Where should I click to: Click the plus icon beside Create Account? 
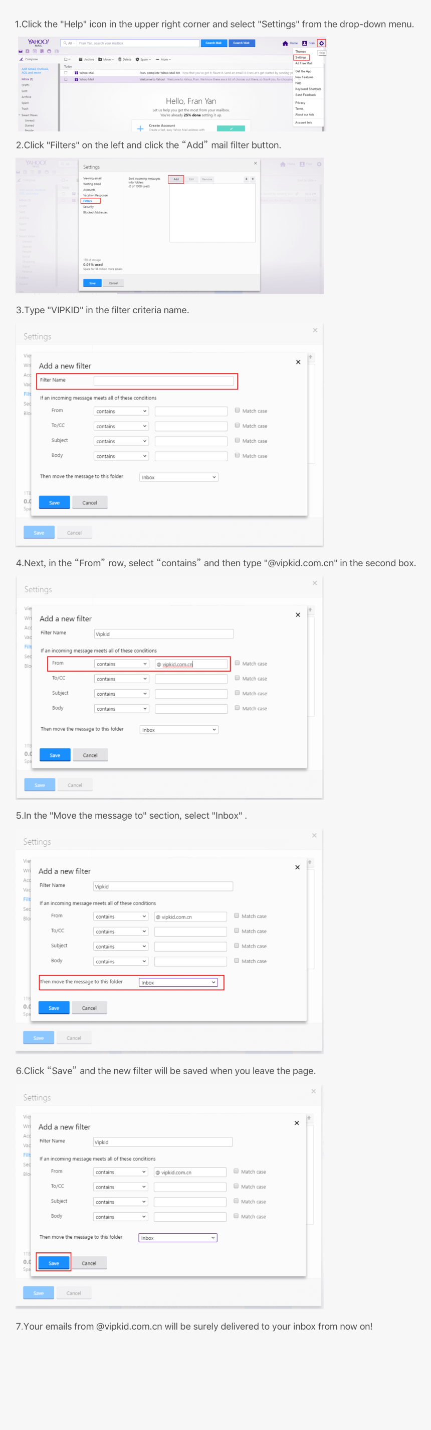[x=140, y=128]
